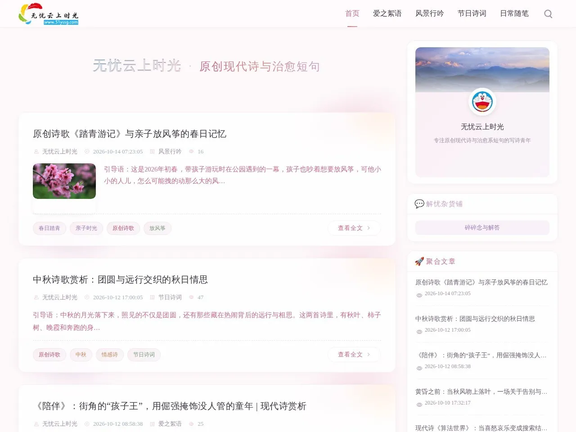Click 查看全文 for 中秋诗歌赏析 post

coord(354,355)
